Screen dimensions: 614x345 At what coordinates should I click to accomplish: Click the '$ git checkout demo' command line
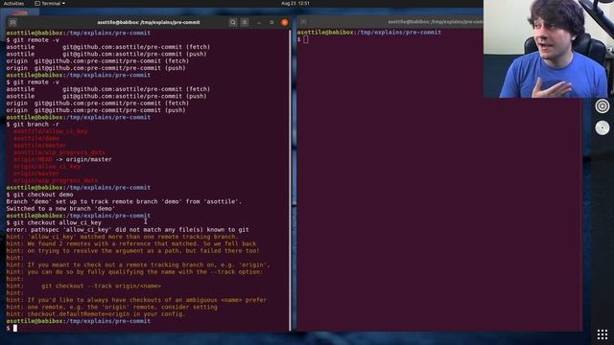(x=39, y=195)
